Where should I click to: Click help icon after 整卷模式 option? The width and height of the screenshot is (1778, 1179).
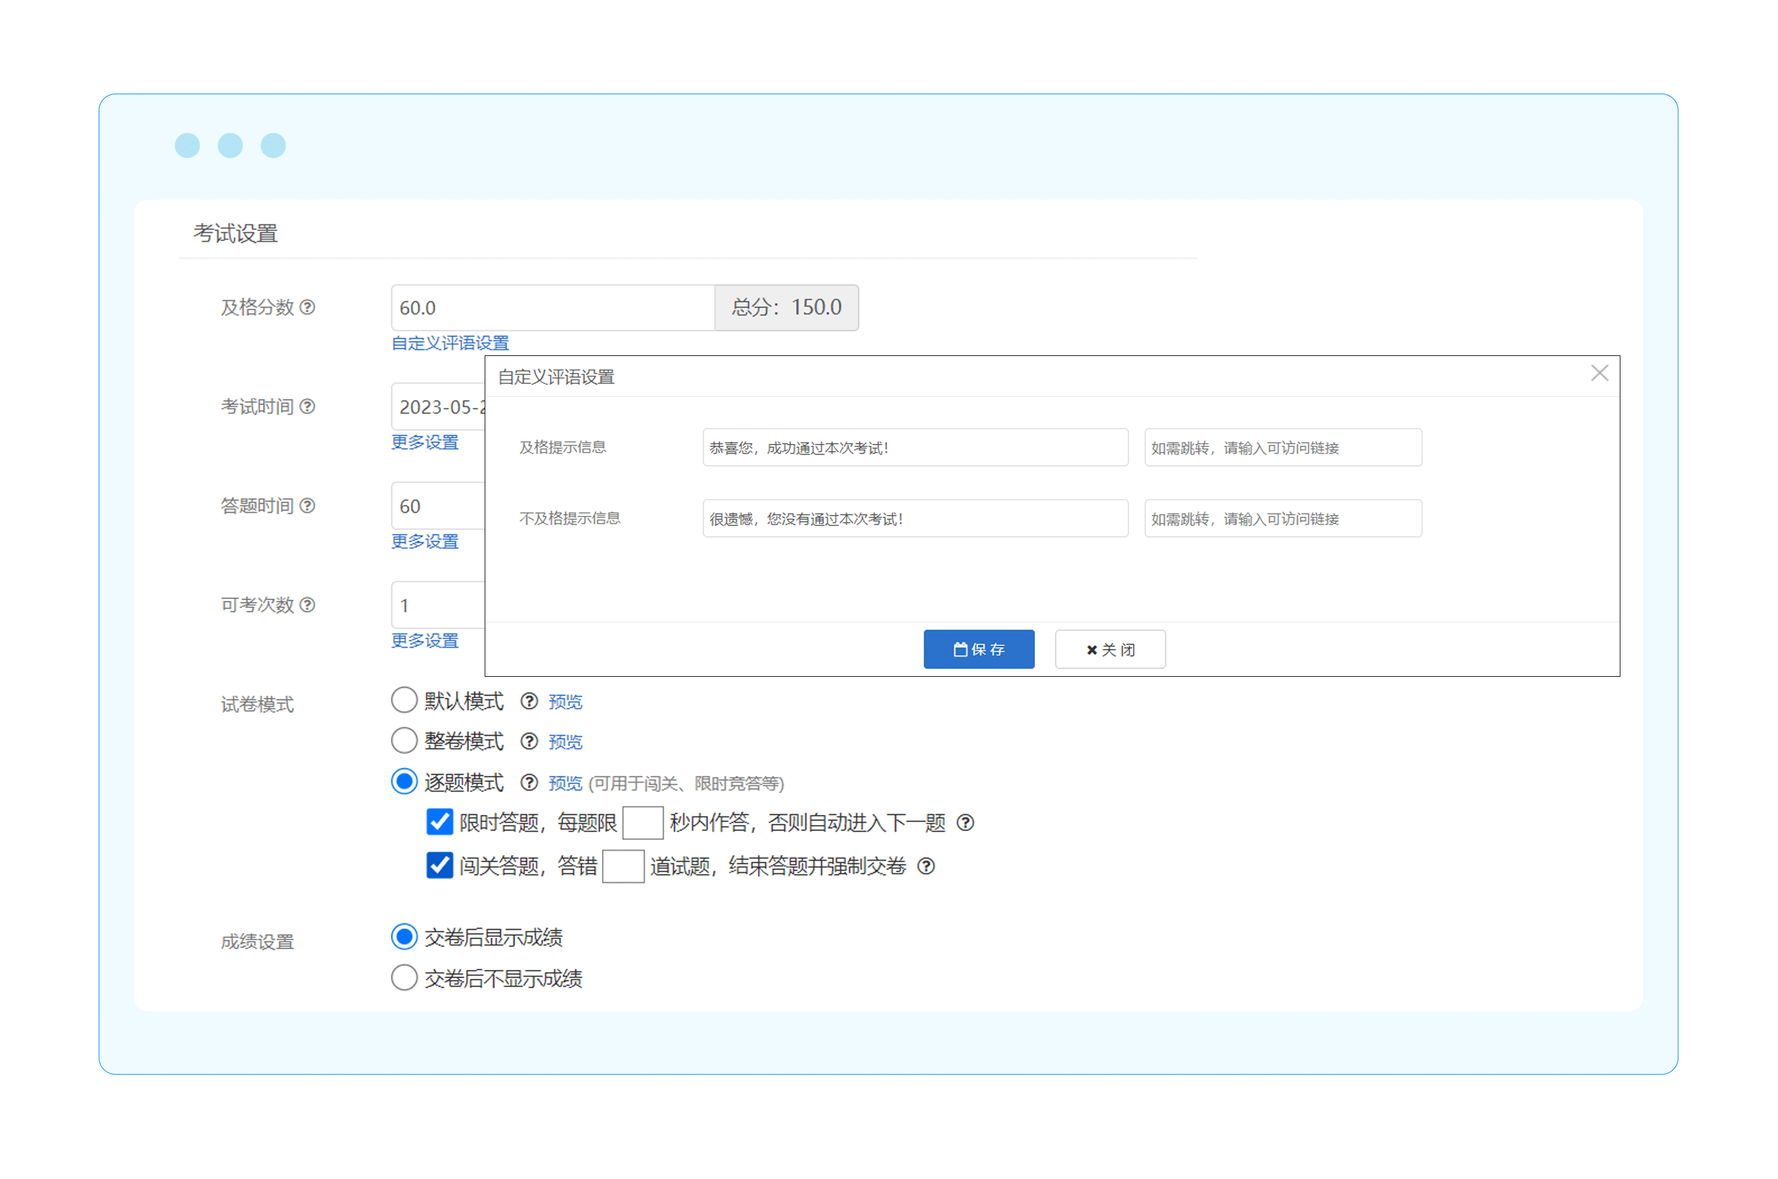[x=529, y=741]
